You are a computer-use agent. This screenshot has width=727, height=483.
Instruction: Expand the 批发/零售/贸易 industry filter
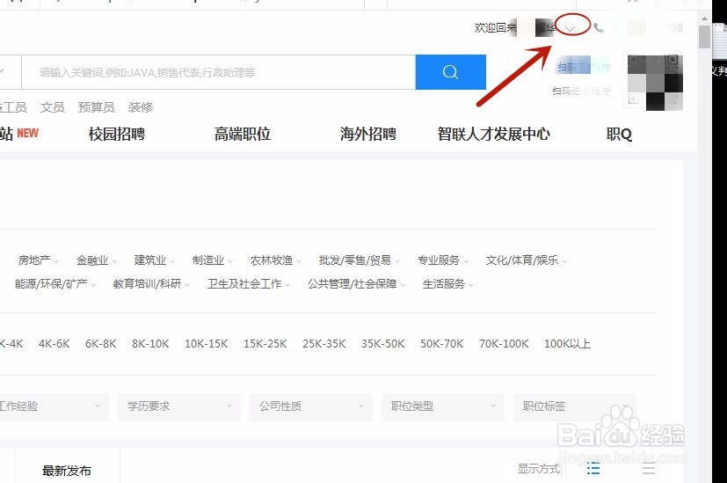click(359, 260)
